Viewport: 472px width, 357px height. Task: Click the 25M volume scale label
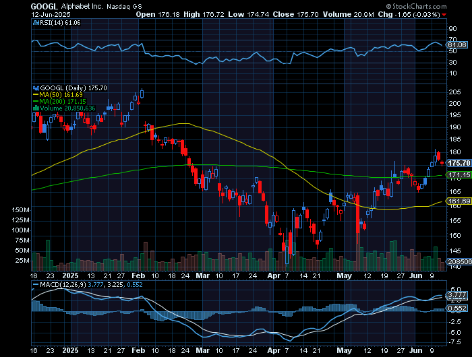22,261
